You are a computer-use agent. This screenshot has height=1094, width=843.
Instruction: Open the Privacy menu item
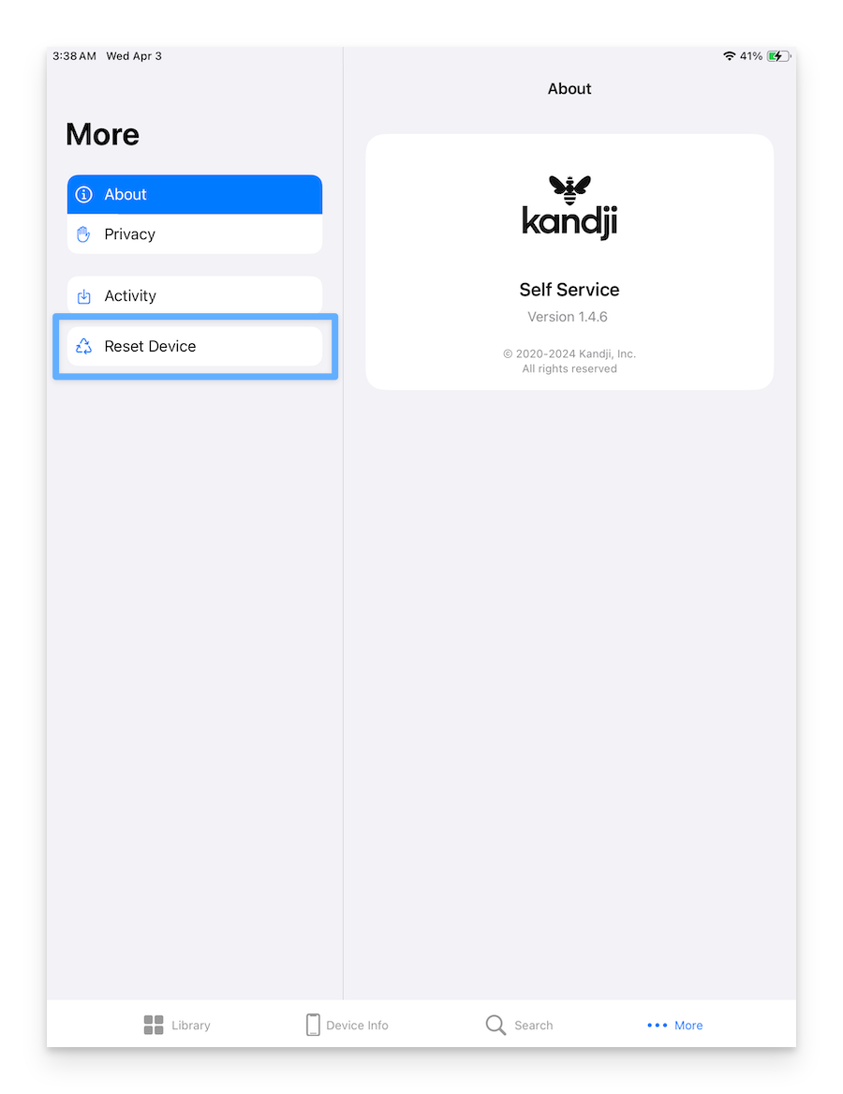[x=195, y=234]
